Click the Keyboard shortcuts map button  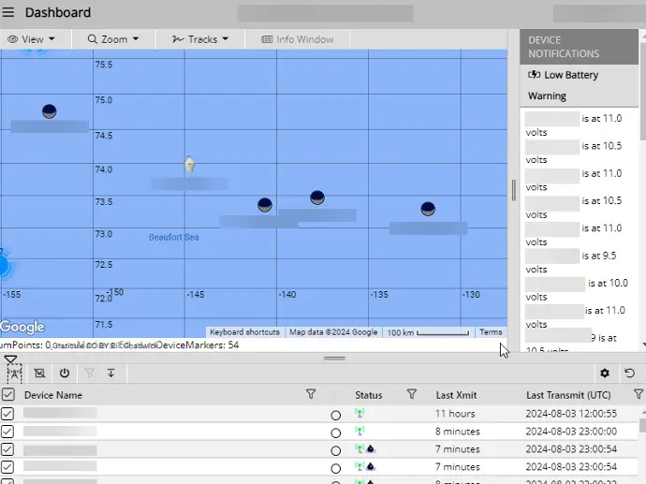[244, 332]
